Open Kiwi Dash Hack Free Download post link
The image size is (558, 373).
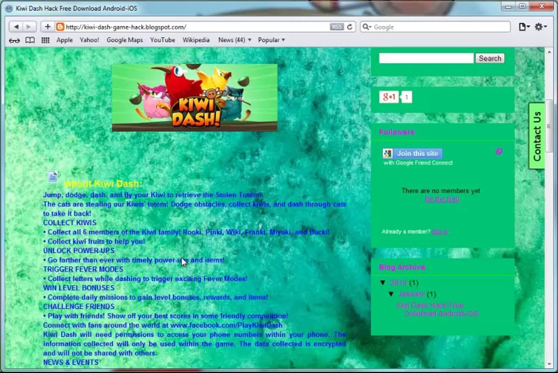coord(437,309)
